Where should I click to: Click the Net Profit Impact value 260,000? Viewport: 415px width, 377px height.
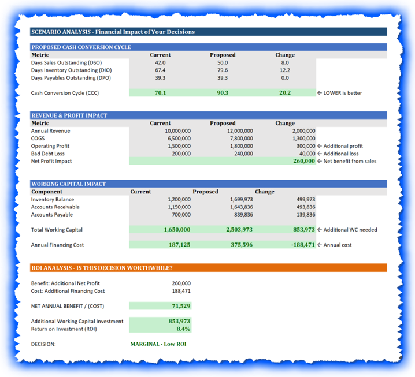(x=303, y=161)
